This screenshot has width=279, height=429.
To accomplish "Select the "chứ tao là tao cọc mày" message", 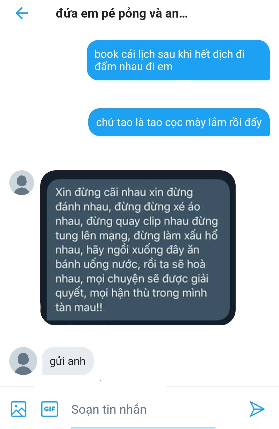I will [x=179, y=122].
